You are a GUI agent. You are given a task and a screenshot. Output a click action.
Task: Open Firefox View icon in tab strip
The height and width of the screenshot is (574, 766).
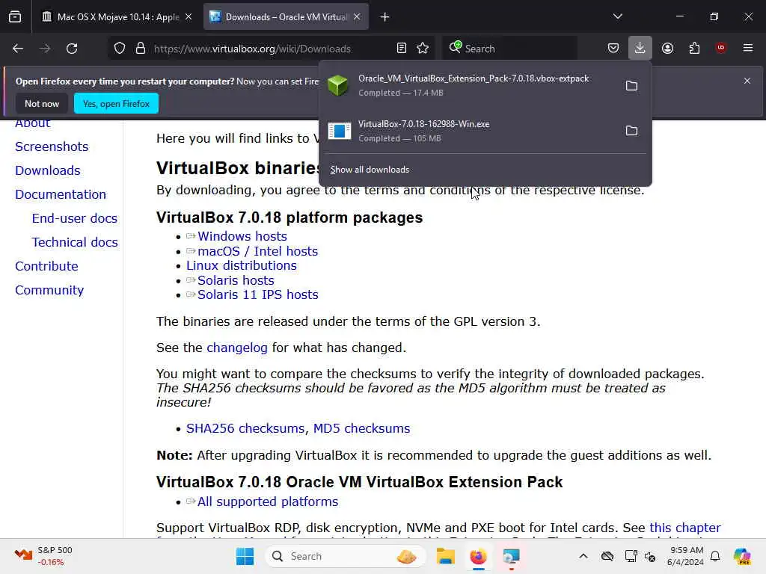15,17
